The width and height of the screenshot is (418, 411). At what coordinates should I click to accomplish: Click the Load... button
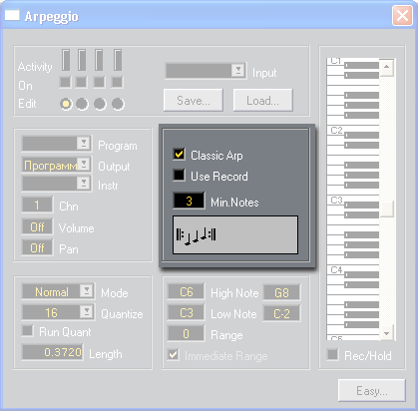coord(262,100)
